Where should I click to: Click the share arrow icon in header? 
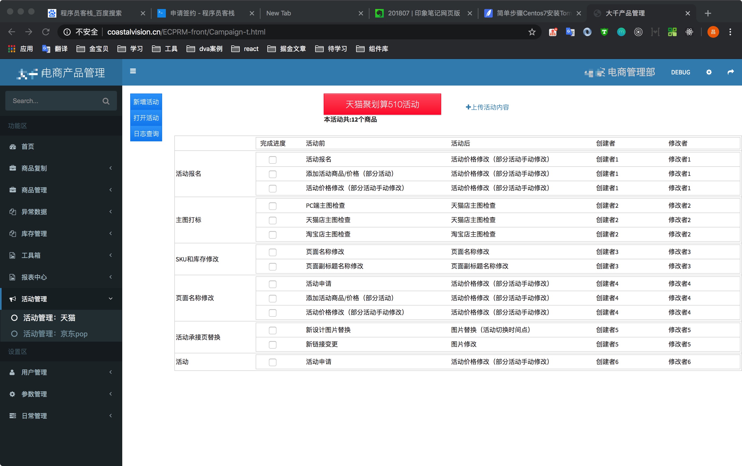pos(731,72)
